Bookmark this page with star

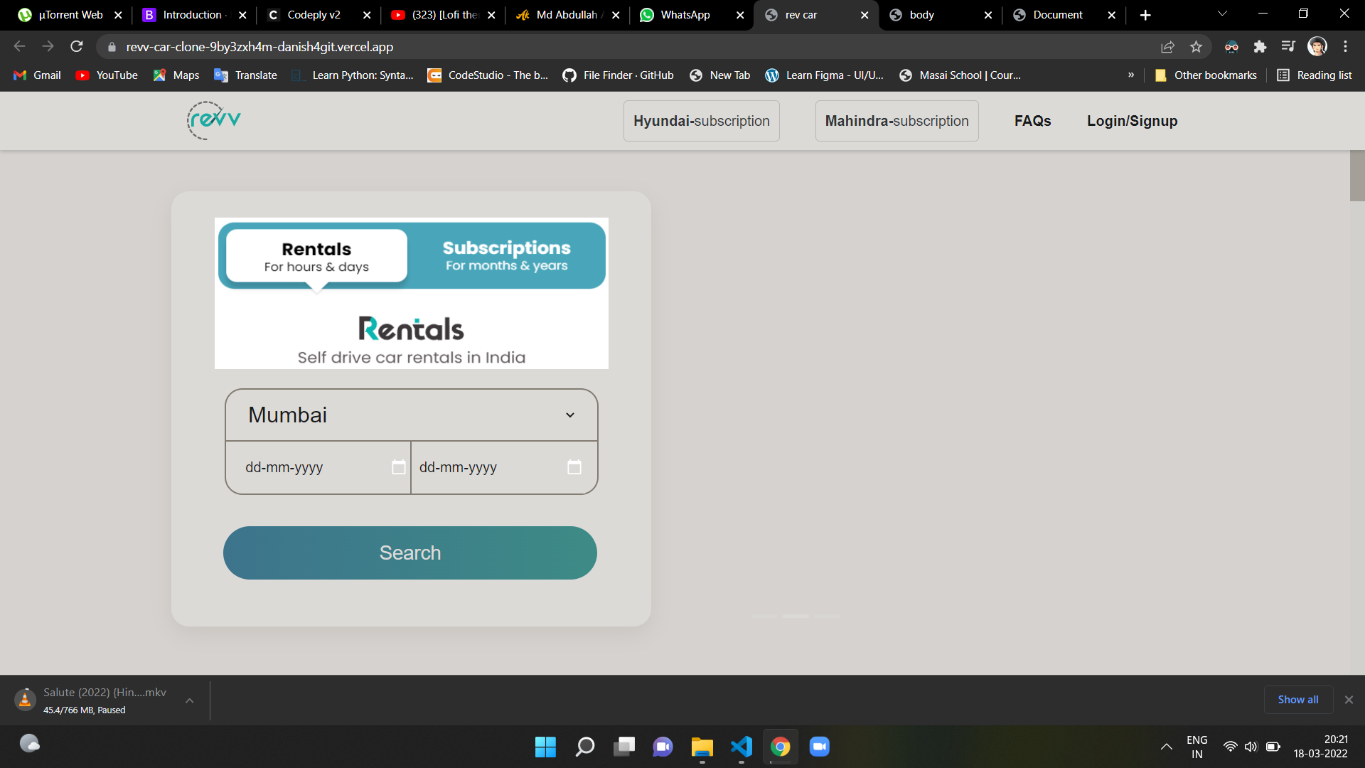click(x=1196, y=47)
